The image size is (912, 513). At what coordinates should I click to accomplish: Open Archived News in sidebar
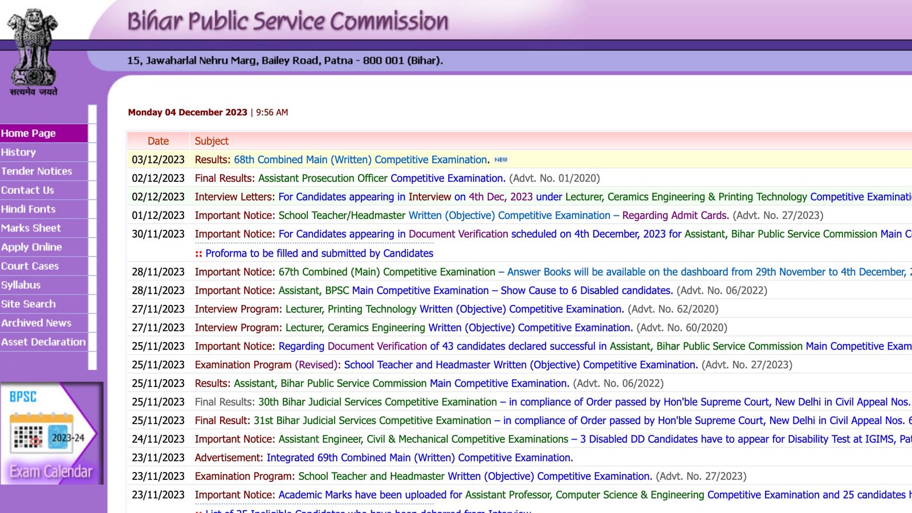tap(44, 323)
